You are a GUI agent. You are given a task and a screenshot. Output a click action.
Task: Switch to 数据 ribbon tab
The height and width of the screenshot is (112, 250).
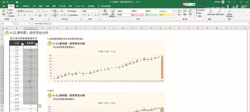point(41,6)
